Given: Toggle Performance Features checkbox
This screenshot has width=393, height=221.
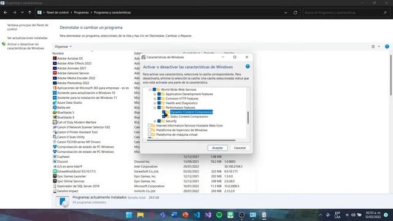Looking at the screenshot, I should point(159,107).
